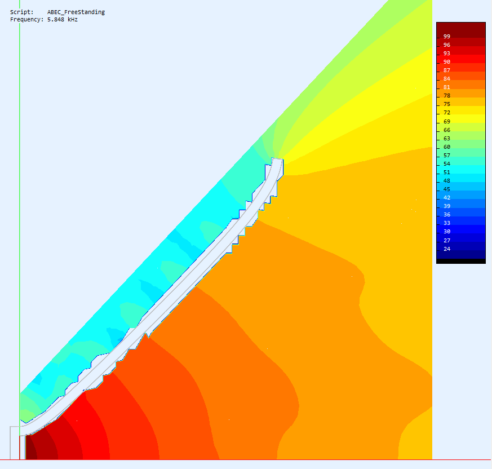Select the 66 value on the color scale
The image size is (492, 469).
447,130
